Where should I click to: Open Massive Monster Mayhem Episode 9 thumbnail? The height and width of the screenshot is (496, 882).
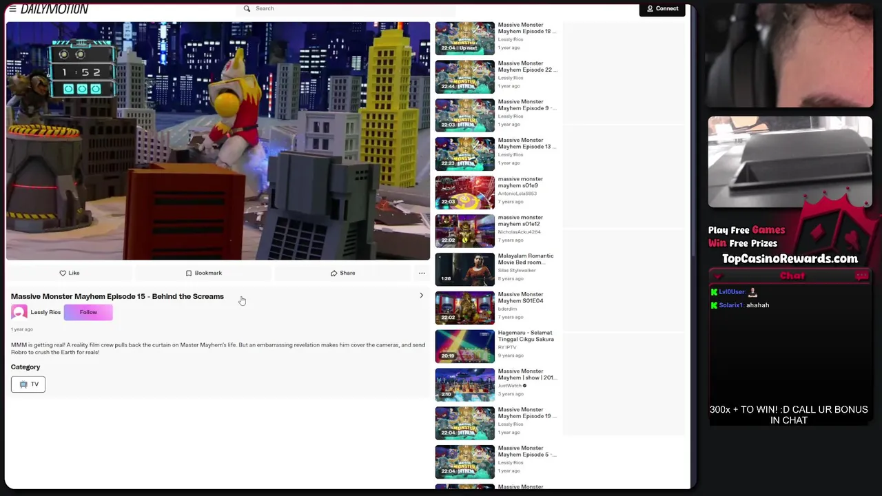(x=464, y=115)
